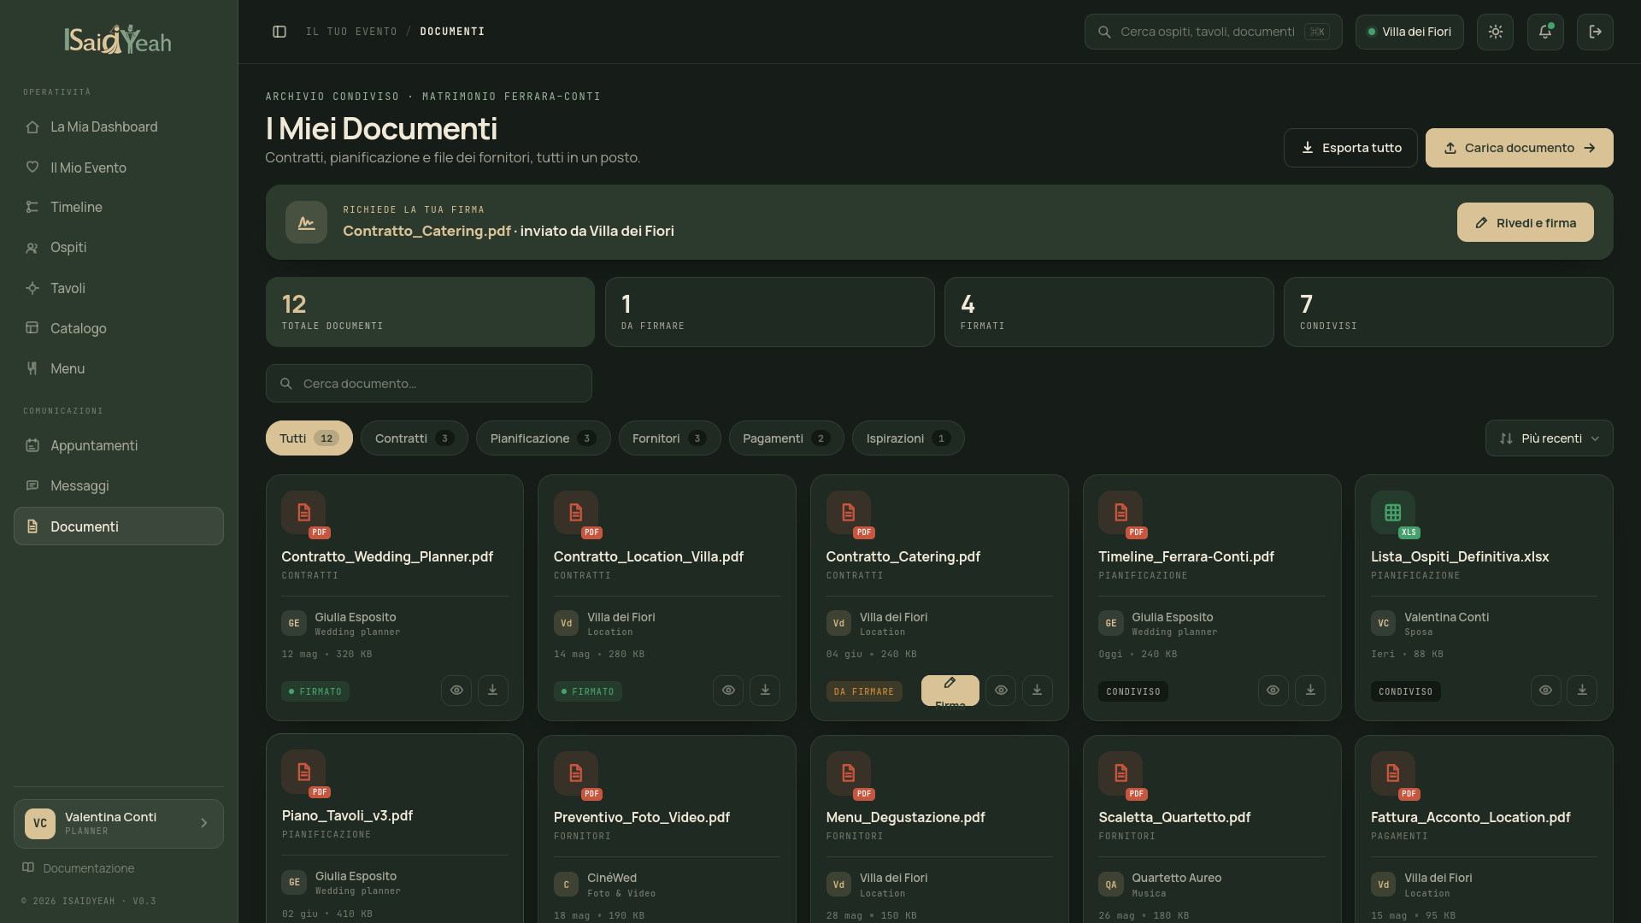Download Contratto_Location_Villa.pdf
The image size is (1641, 923).
click(x=765, y=691)
